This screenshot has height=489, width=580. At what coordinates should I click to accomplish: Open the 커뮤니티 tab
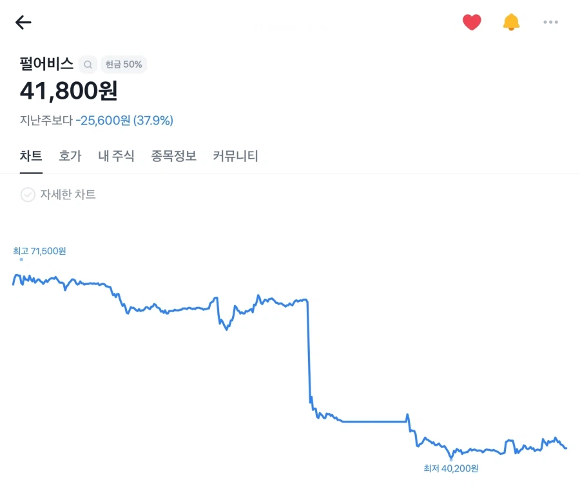click(235, 156)
